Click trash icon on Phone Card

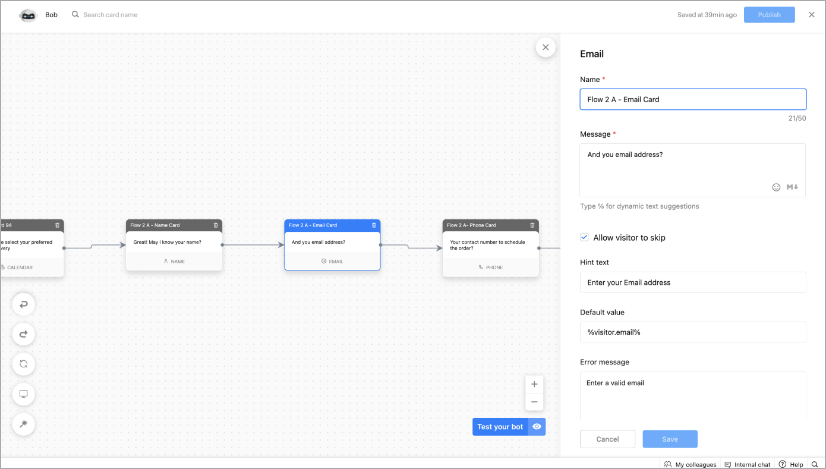click(532, 225)
